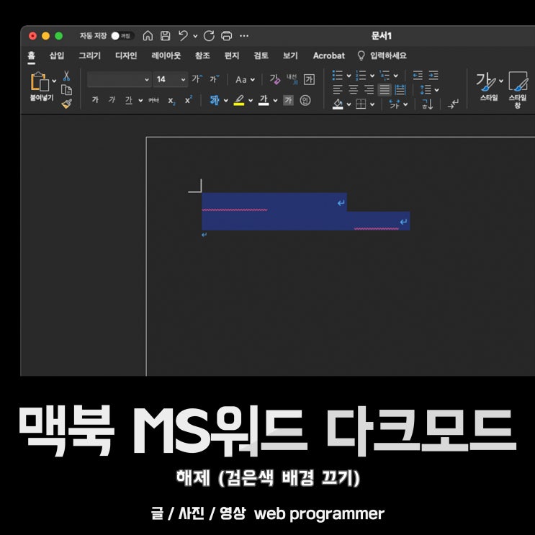Switch to the 그리기 tab
The image size is (535, 535).
click(x=90, y=55)
